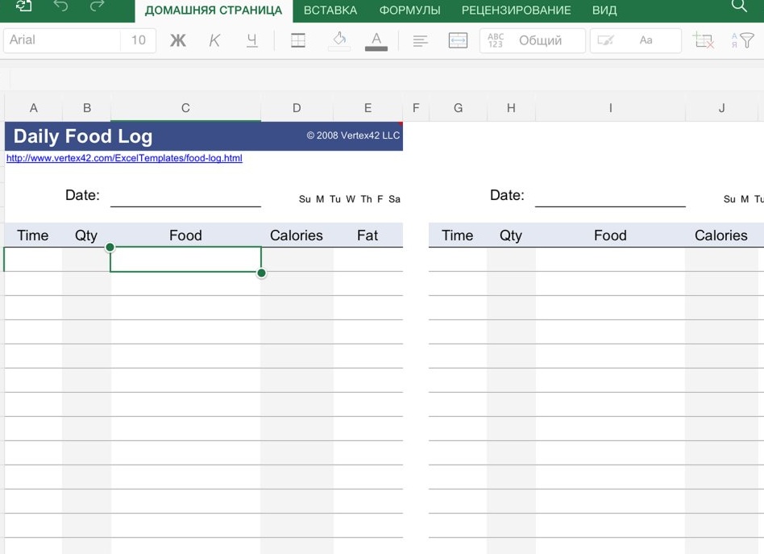The height and width of the screenshot is (554, 764).
Task: Click the search magnifier button
Action: [x=739, y=7]
